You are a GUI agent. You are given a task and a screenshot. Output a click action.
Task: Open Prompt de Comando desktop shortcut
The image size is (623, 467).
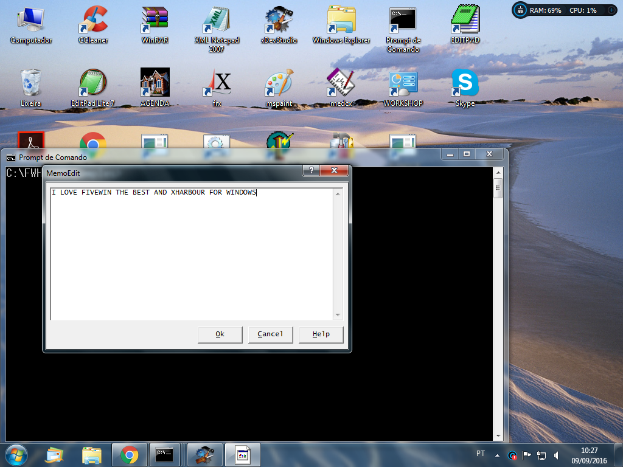coord(403,29)
